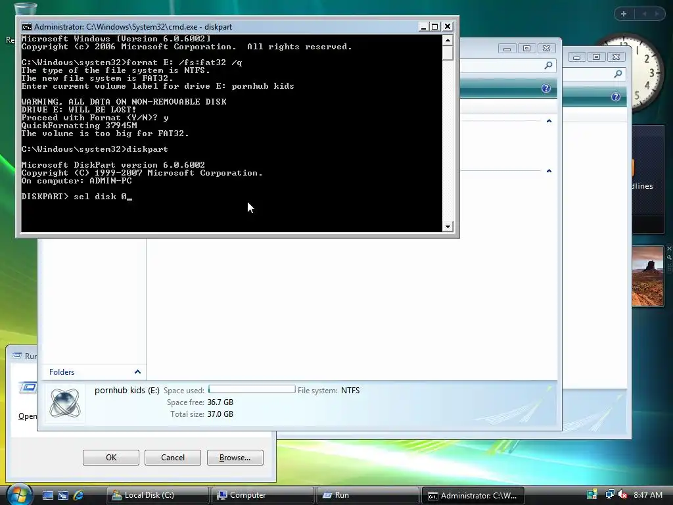Expand the Folders pane chevron
The width and height of the screenshot is (673, 505).
click(137, 372)
